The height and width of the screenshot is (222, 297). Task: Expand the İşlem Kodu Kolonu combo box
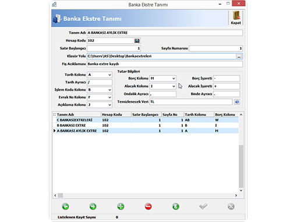point(109,90)
